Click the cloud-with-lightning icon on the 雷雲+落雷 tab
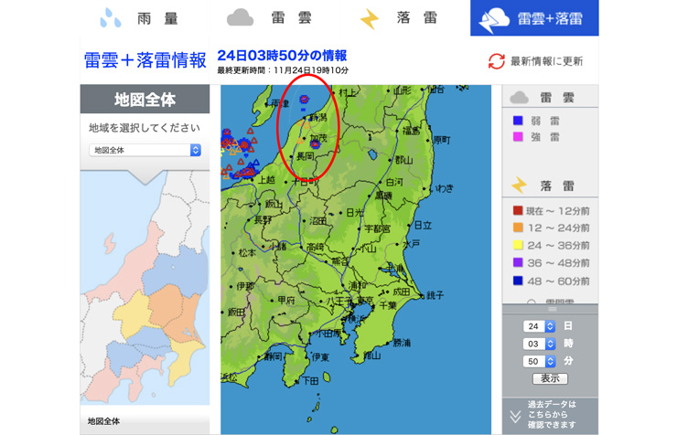The height and width of the screenshot is (435, 677). pos(496,18)
